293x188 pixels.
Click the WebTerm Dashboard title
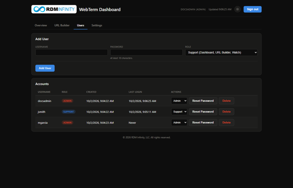100,9
